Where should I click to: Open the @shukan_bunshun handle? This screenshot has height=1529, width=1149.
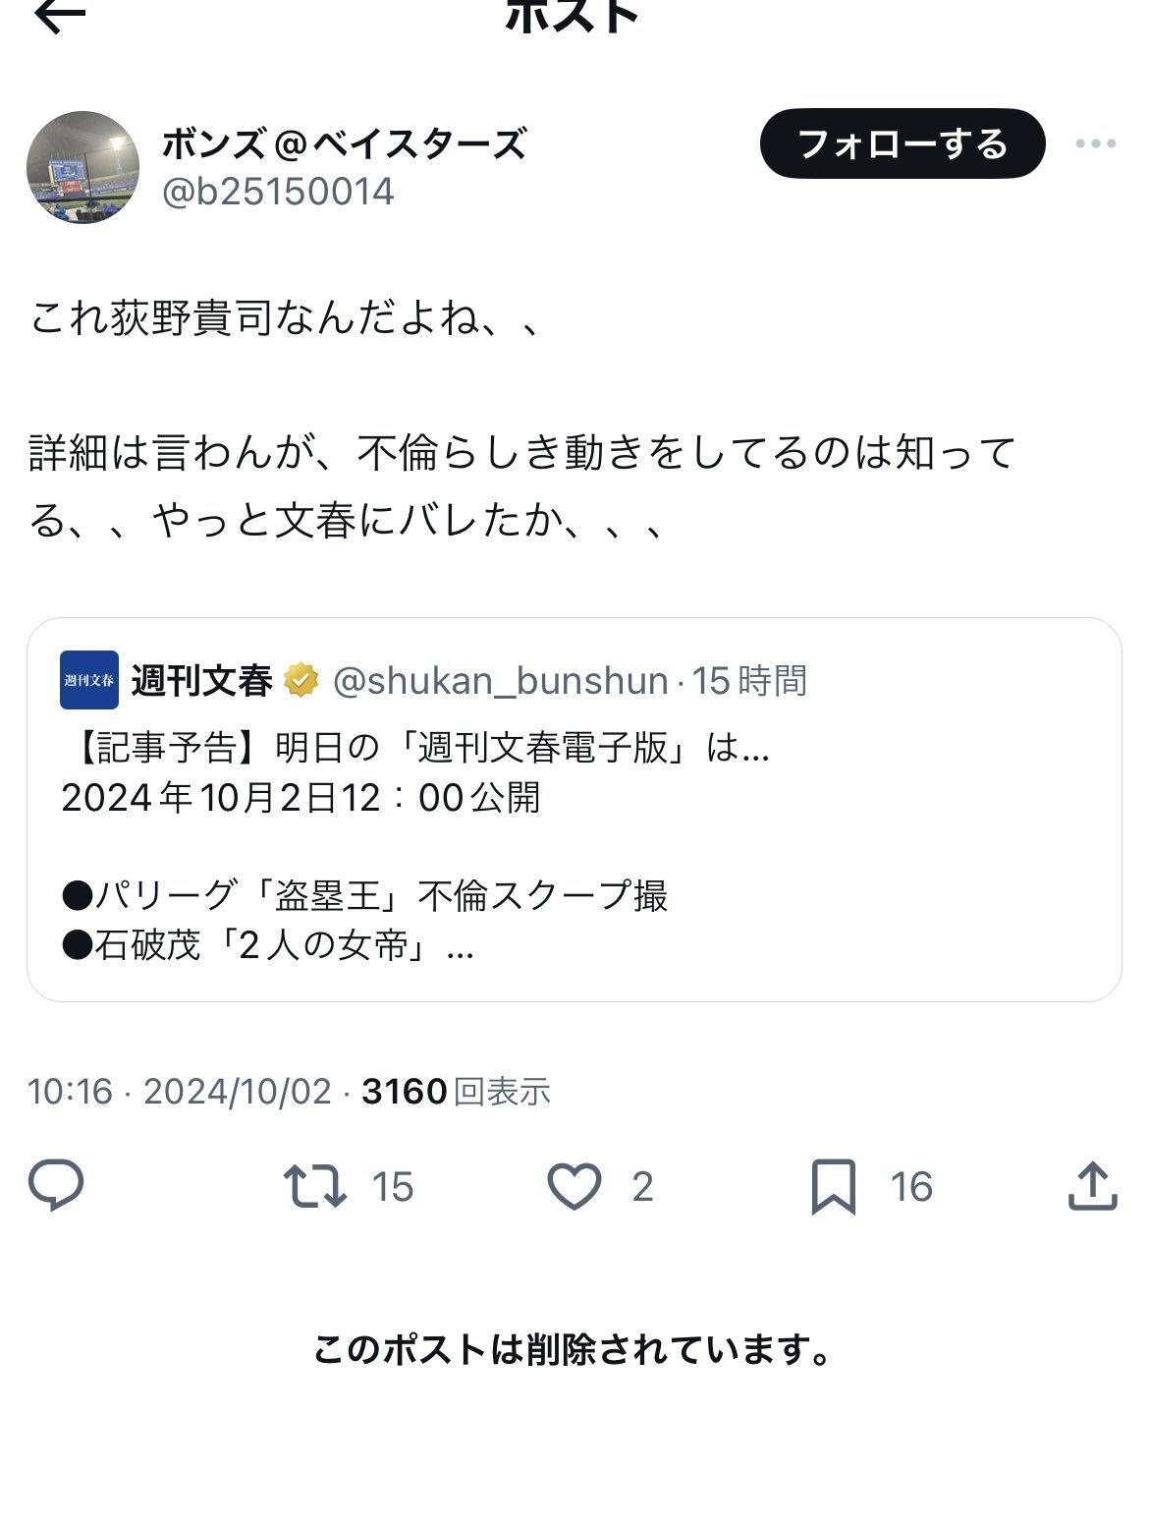[x=501, y=681]
